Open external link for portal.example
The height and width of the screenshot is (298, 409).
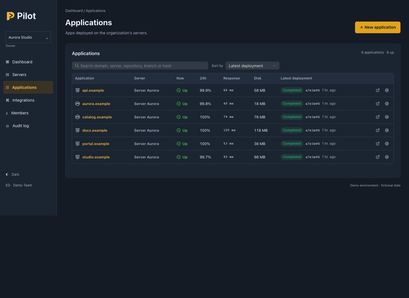[x=378, y=144]
